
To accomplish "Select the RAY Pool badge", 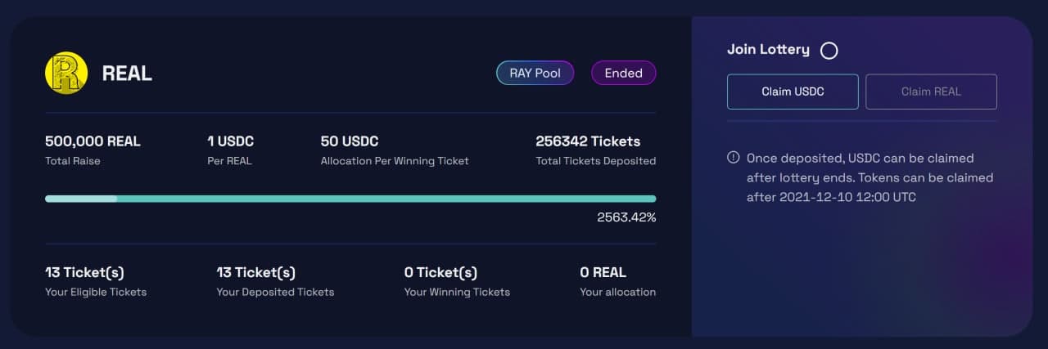I will 535,73.
